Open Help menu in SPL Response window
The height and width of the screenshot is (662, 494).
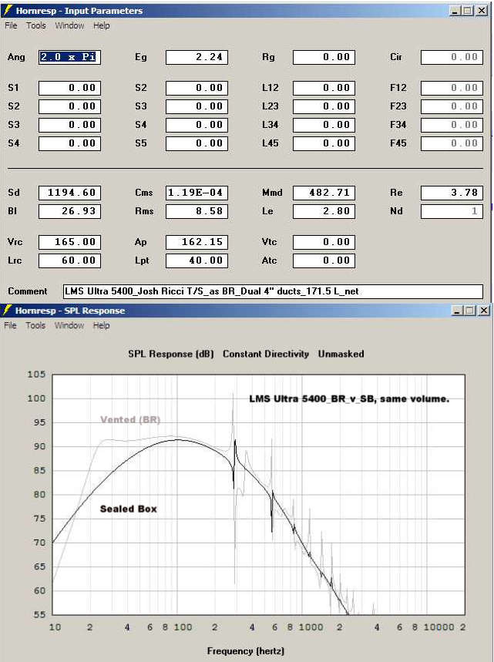pos(101,325)
